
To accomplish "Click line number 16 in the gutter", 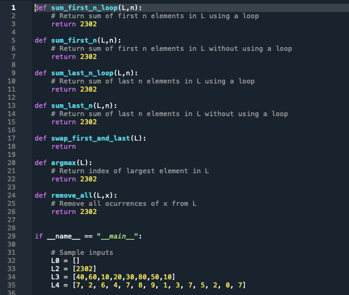I will tap(11, 130).
